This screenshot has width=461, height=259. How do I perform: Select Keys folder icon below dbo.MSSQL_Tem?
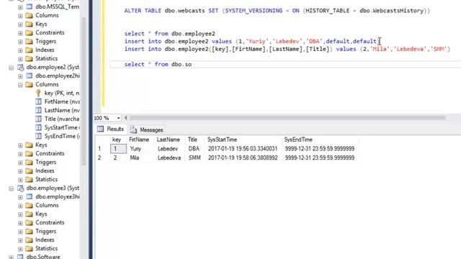tap(29, 24)
